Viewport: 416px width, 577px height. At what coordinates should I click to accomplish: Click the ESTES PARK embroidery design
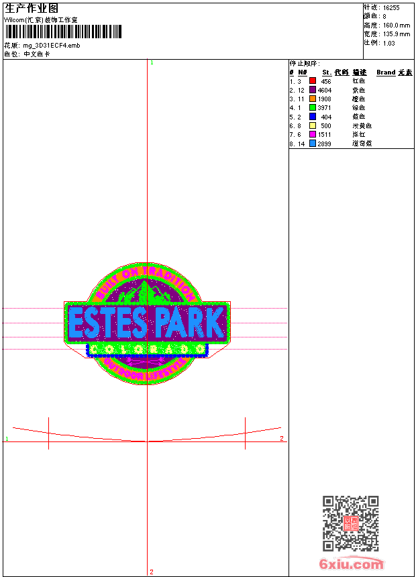point(147,324)
